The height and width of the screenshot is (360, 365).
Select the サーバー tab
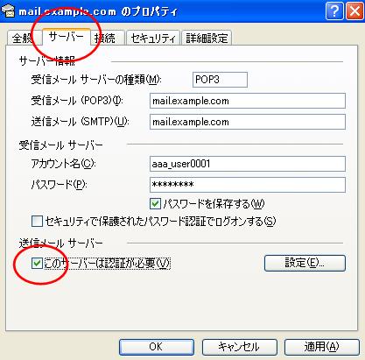67,38
